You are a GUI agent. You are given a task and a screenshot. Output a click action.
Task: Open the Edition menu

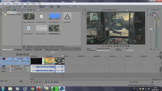click(8, 4)
